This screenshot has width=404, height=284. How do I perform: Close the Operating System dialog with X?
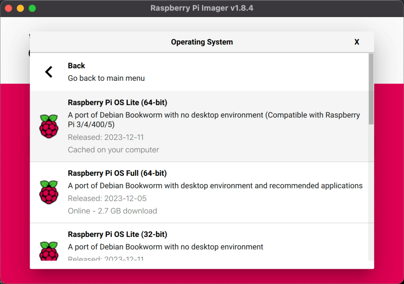[x=356, y=42]
